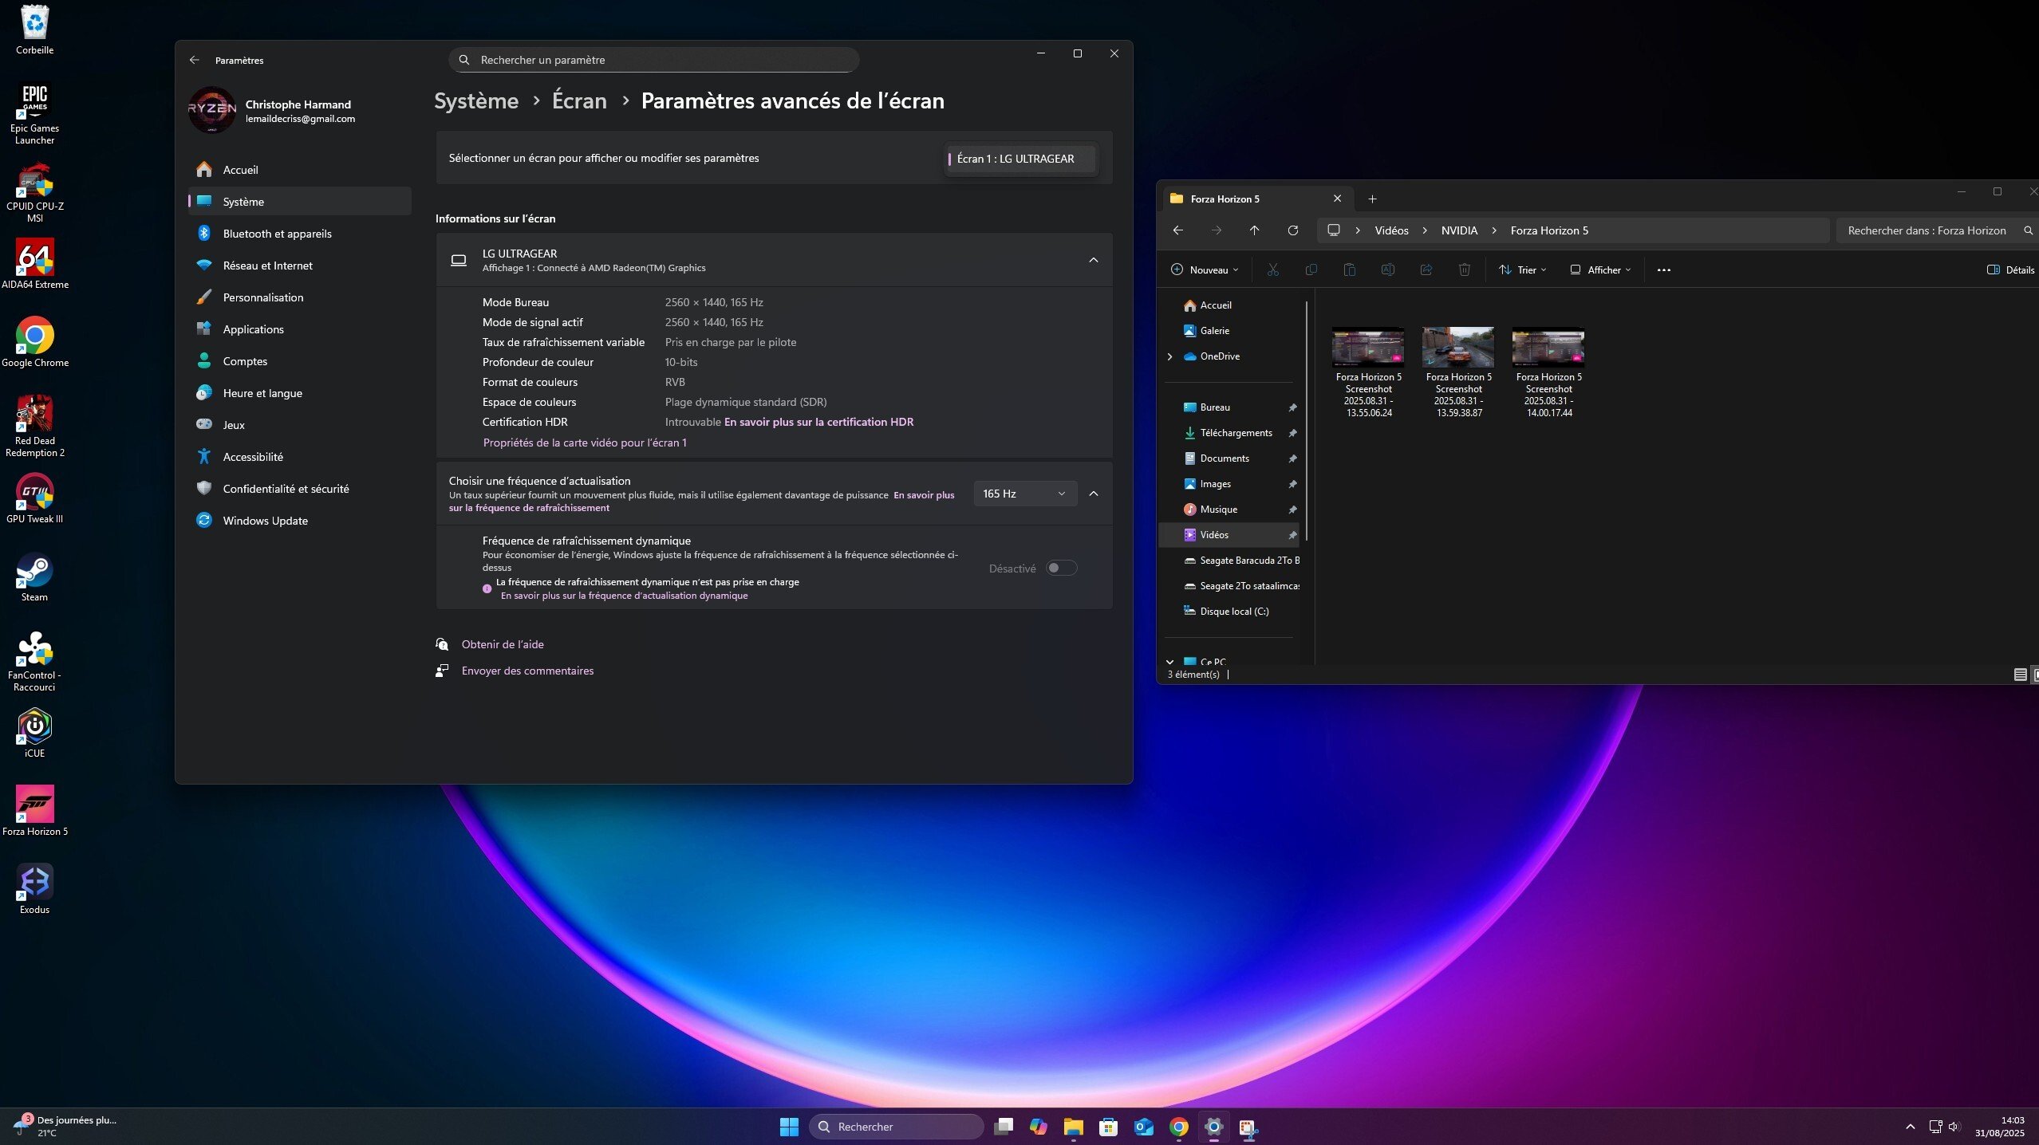Open Exodus desktop shortcut

(x=35, y=889)
